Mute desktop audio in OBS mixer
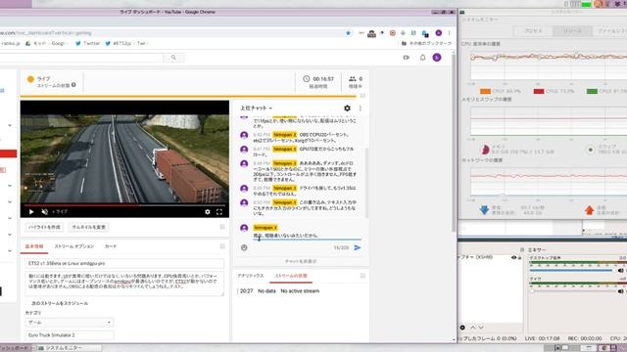Image resolution: width=627 pixels, height=352 pixels. click(620, 270)
